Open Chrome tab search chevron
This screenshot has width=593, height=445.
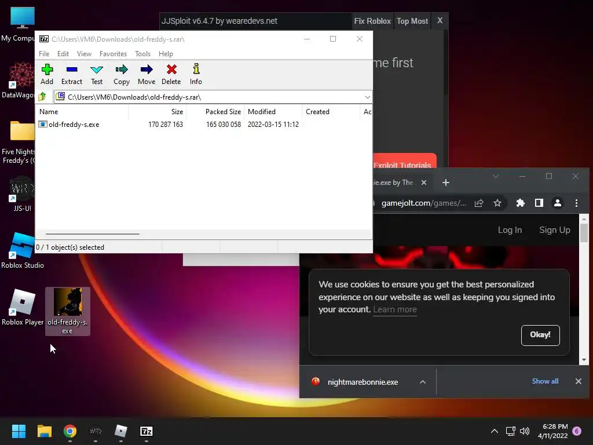496,176
